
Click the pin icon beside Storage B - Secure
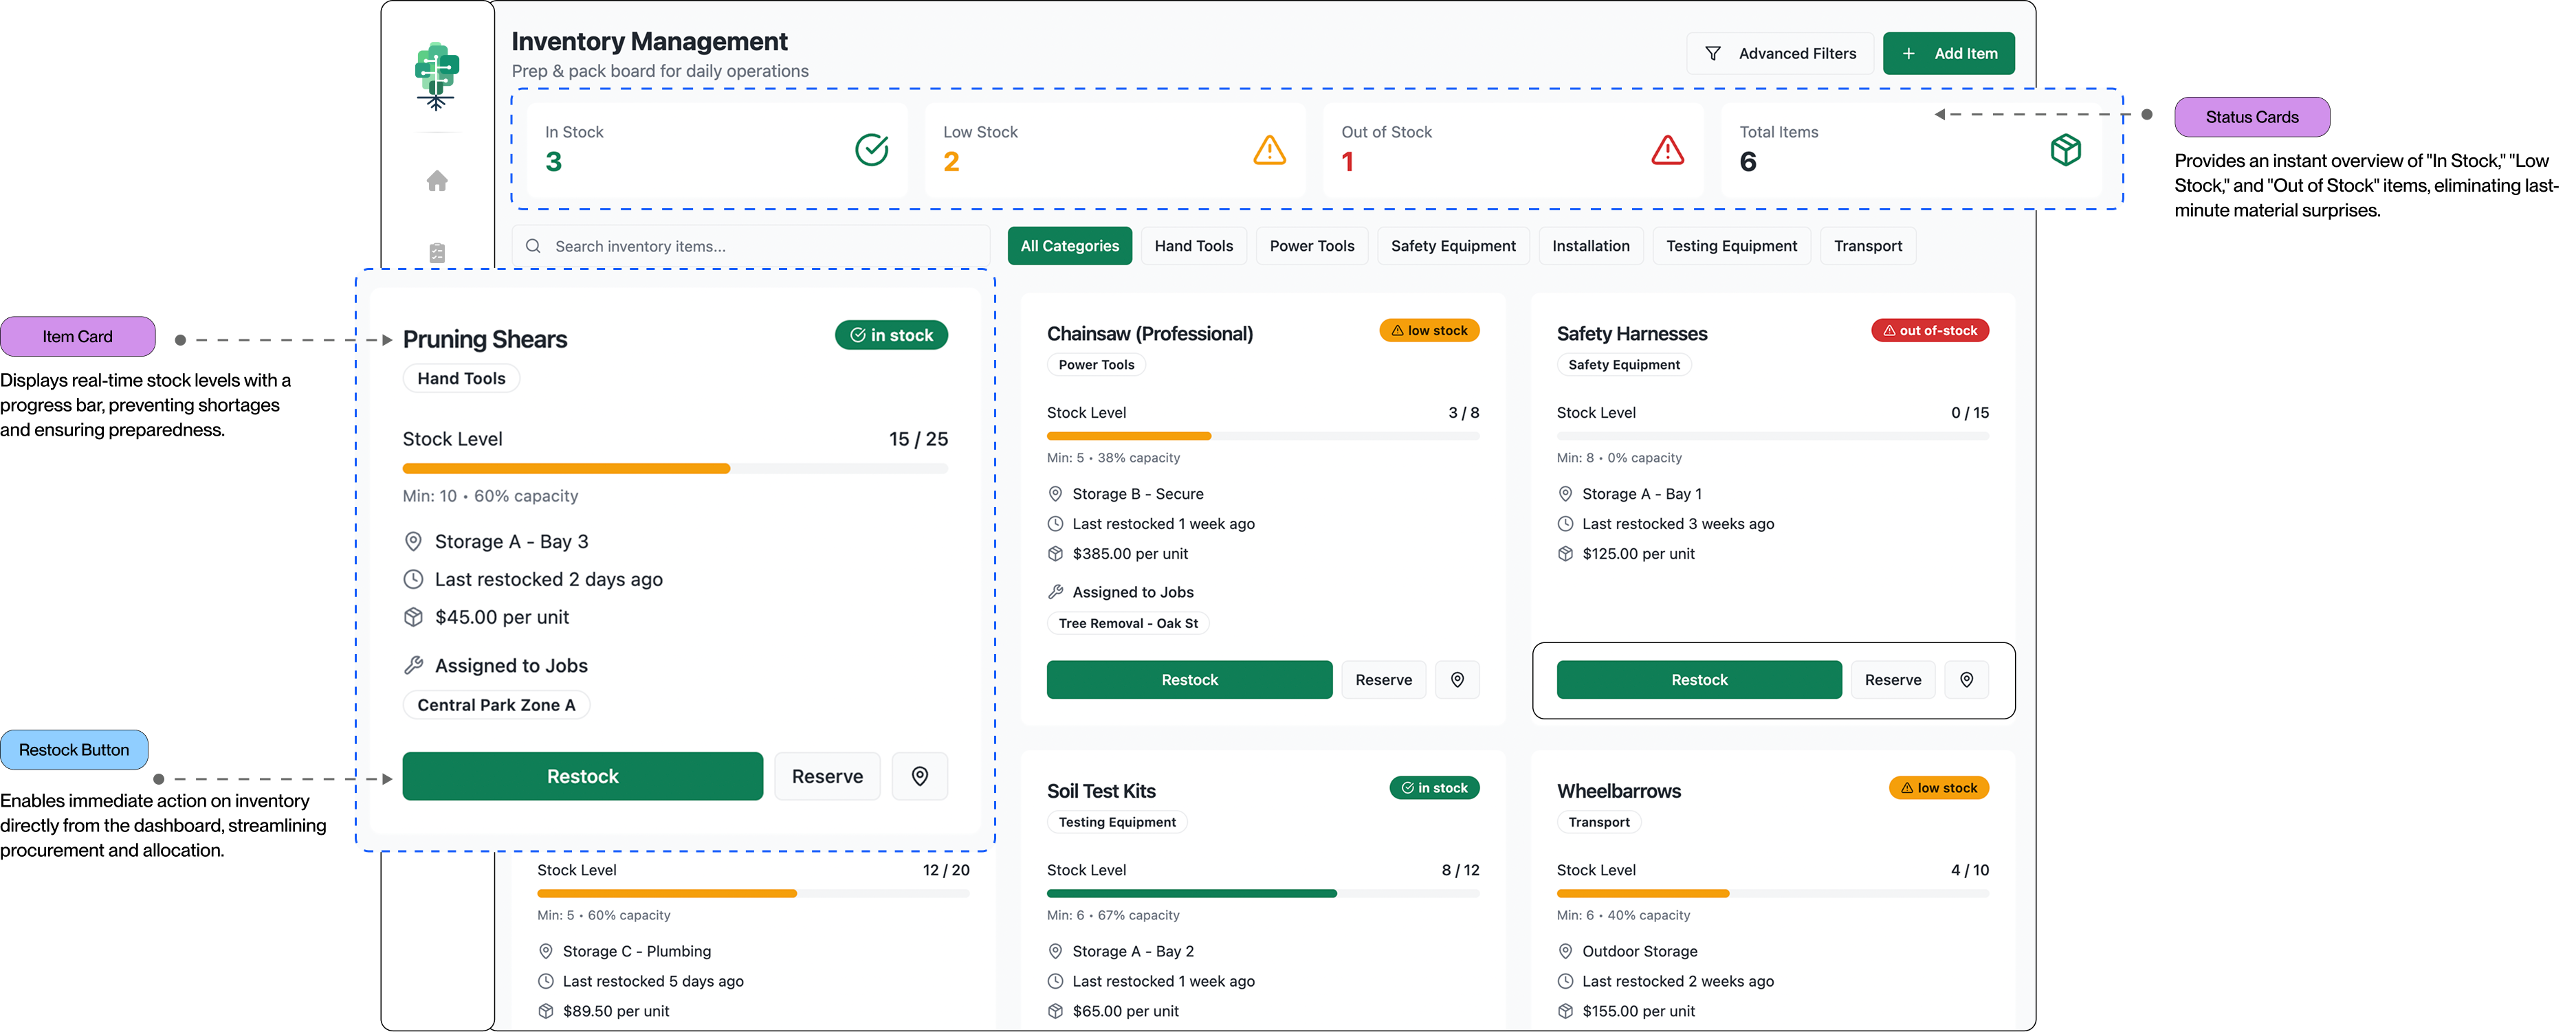(1055, 493)
